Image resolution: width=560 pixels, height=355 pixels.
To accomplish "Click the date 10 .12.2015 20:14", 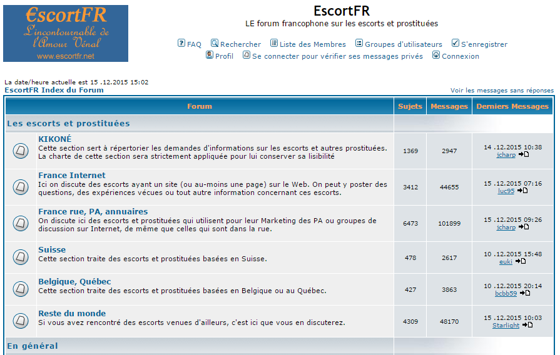I will click(x=512, y=286).
